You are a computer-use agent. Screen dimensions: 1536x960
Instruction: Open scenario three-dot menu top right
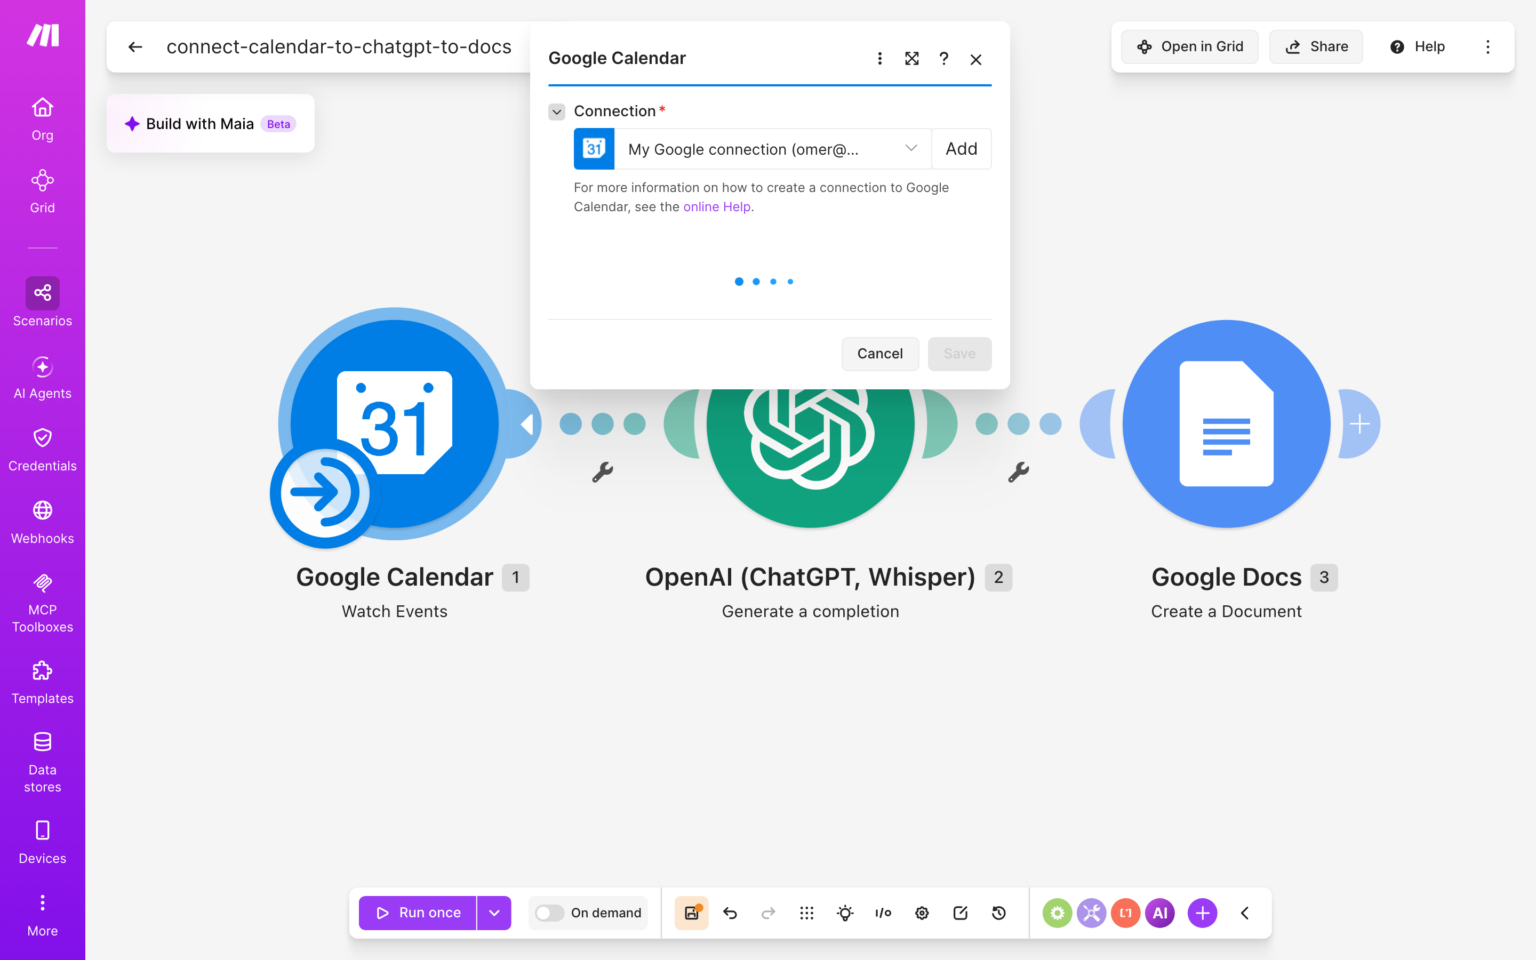coord(1488,47)
